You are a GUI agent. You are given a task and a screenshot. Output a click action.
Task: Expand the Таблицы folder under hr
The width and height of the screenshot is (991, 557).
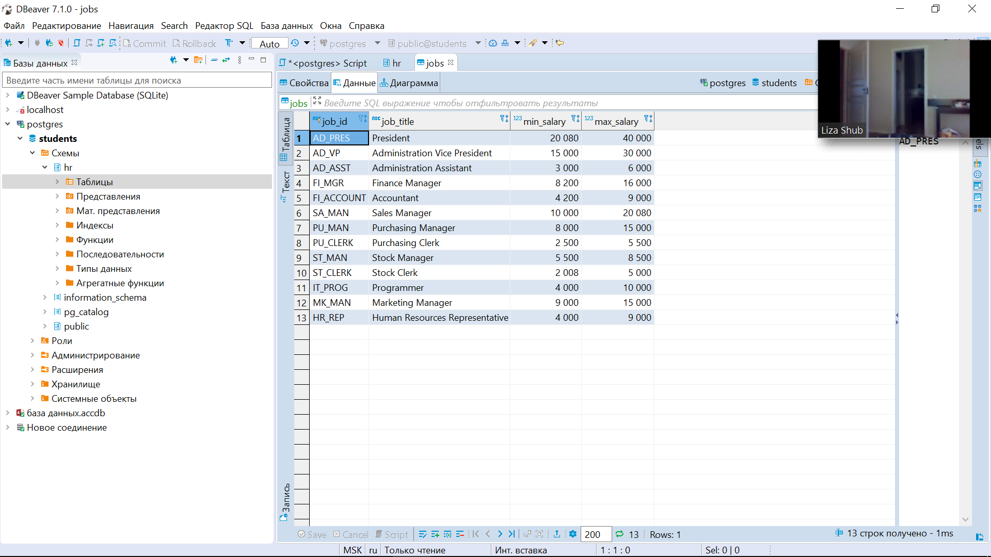point(57,182)
